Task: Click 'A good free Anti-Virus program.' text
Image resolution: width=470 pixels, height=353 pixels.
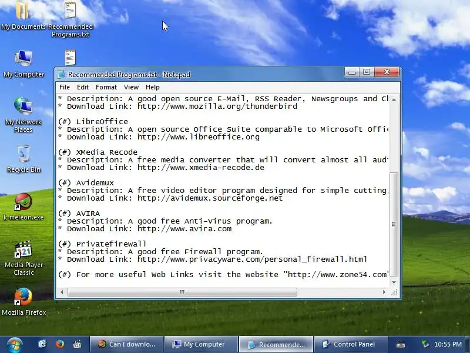Action: tap(200, 221)
